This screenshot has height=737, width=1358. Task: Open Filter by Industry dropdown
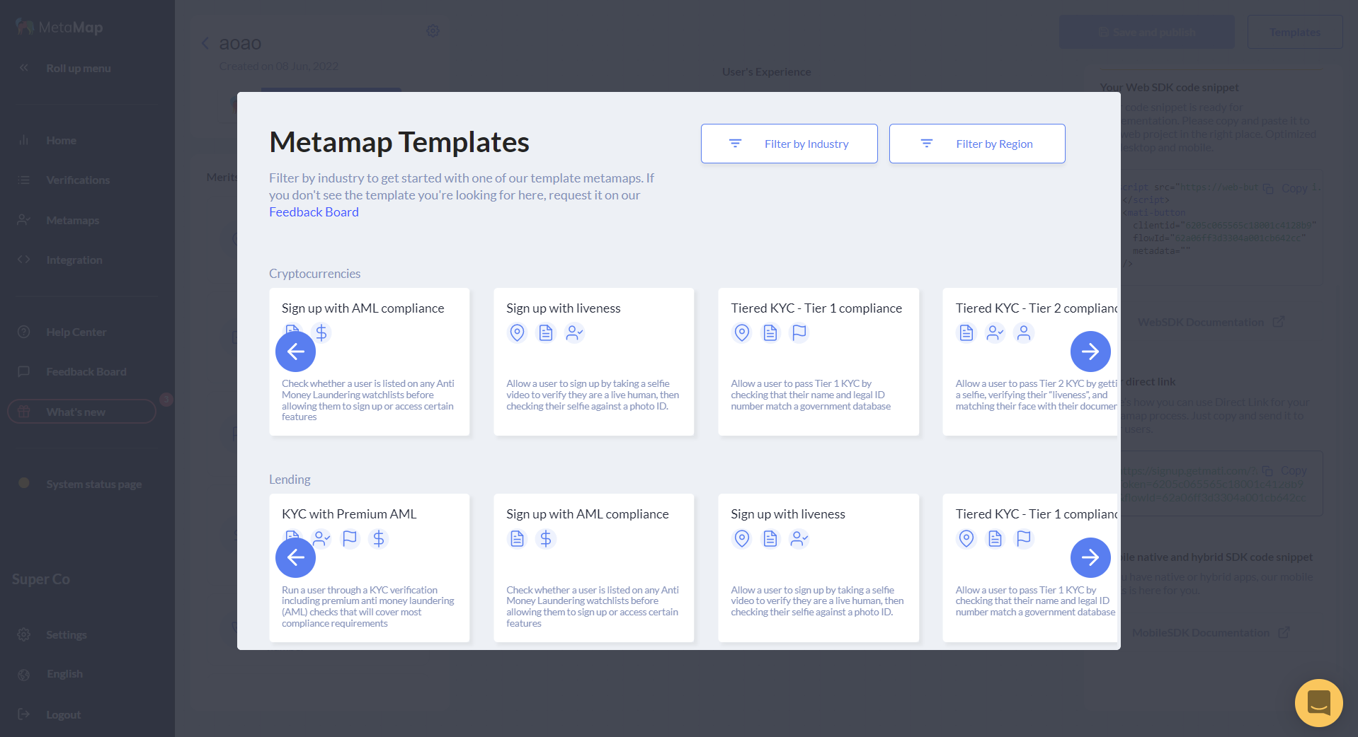789,144
